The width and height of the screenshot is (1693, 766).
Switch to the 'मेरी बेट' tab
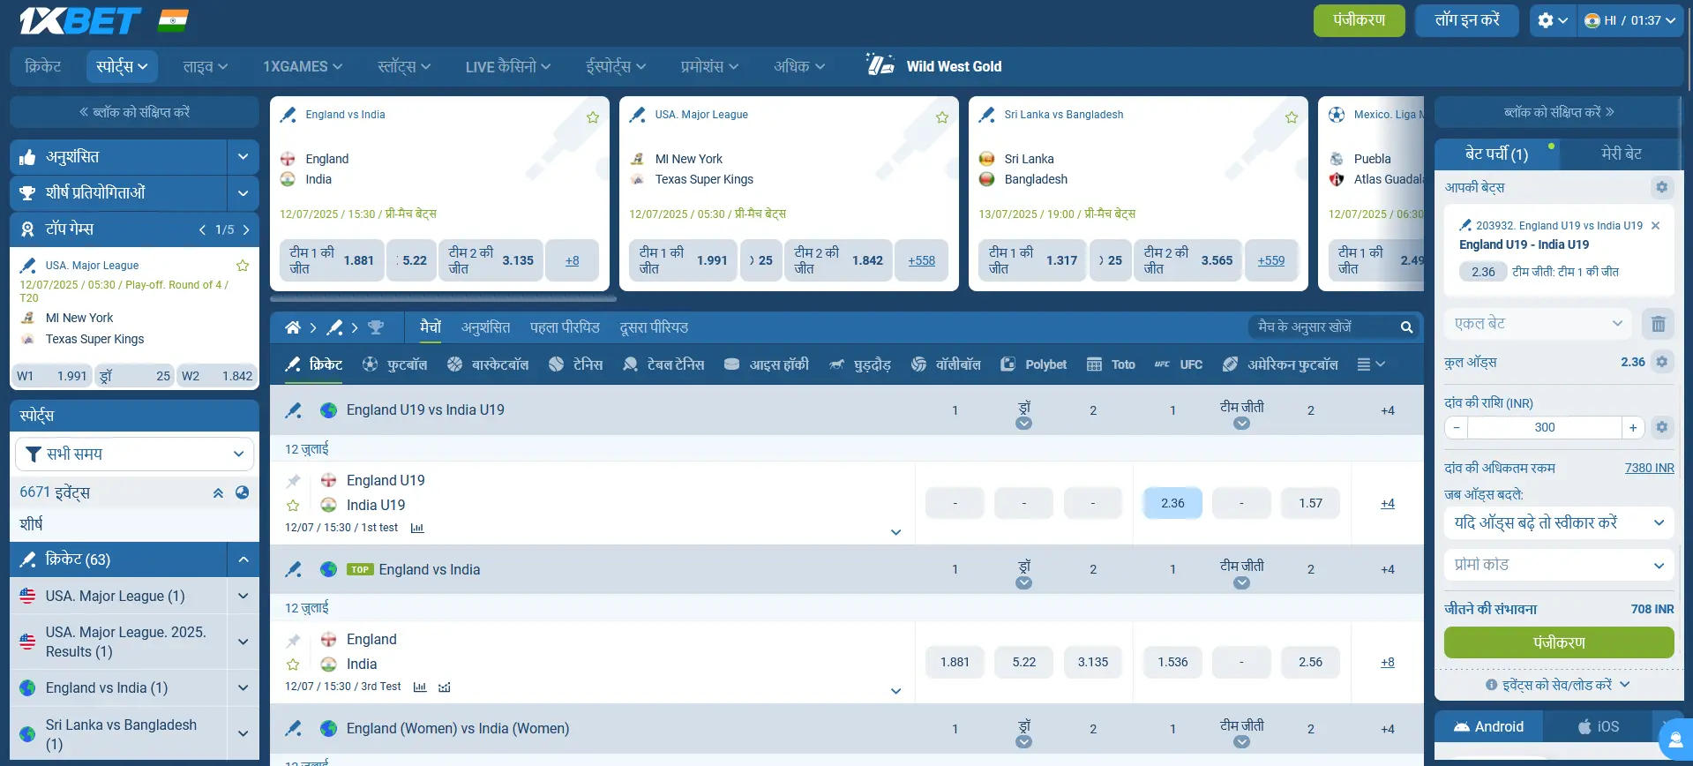[1621, 154]
